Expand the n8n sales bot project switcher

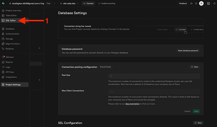[78, 4]
